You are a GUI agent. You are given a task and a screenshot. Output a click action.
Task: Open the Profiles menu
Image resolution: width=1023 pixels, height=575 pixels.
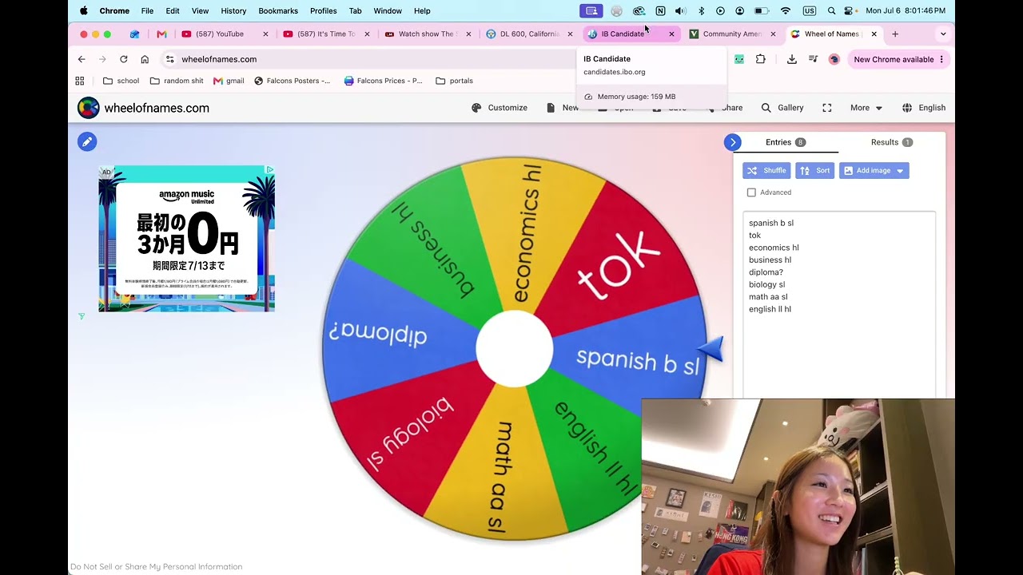(x=323, y=11)
